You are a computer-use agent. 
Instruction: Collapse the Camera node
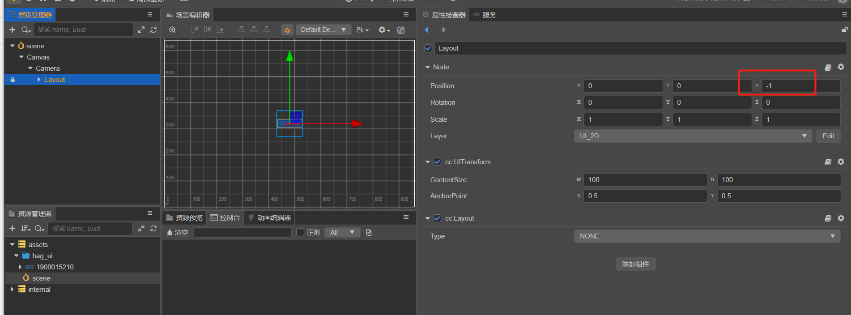click(x=30, y=68)
